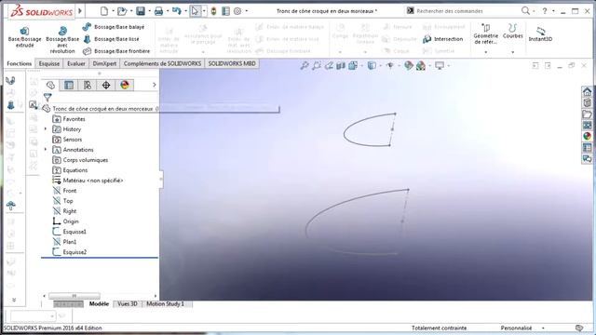Select the Right plane
Viewport: 596px width, 335px height.
pos(70,211)
